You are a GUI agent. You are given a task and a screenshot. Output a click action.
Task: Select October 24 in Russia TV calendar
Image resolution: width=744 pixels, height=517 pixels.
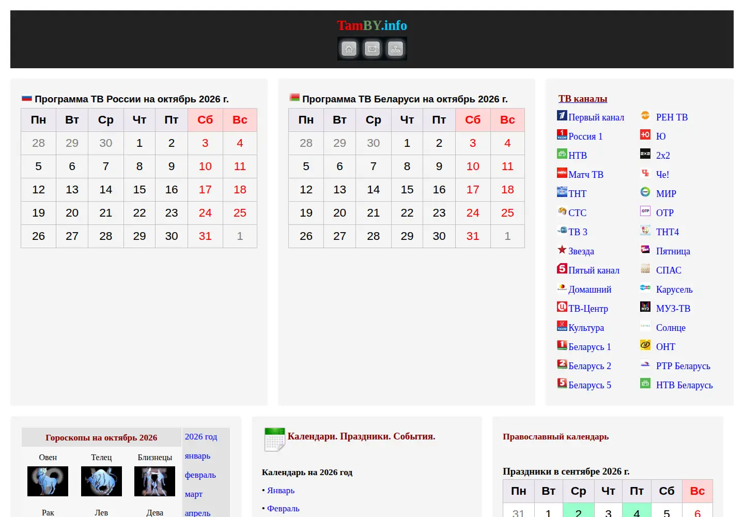click(205, 213)
